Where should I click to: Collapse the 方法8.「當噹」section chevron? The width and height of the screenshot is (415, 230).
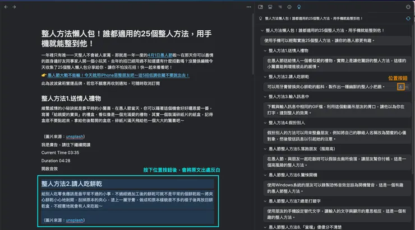coord(265,227)
